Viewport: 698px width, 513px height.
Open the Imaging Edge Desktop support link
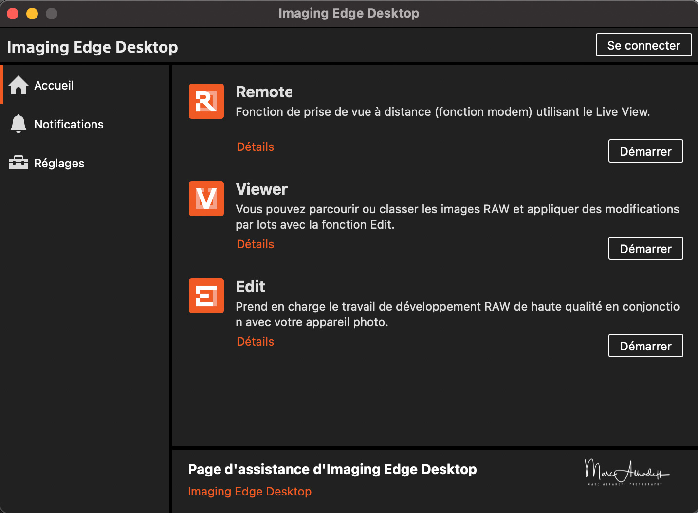(x=249, y=491)
